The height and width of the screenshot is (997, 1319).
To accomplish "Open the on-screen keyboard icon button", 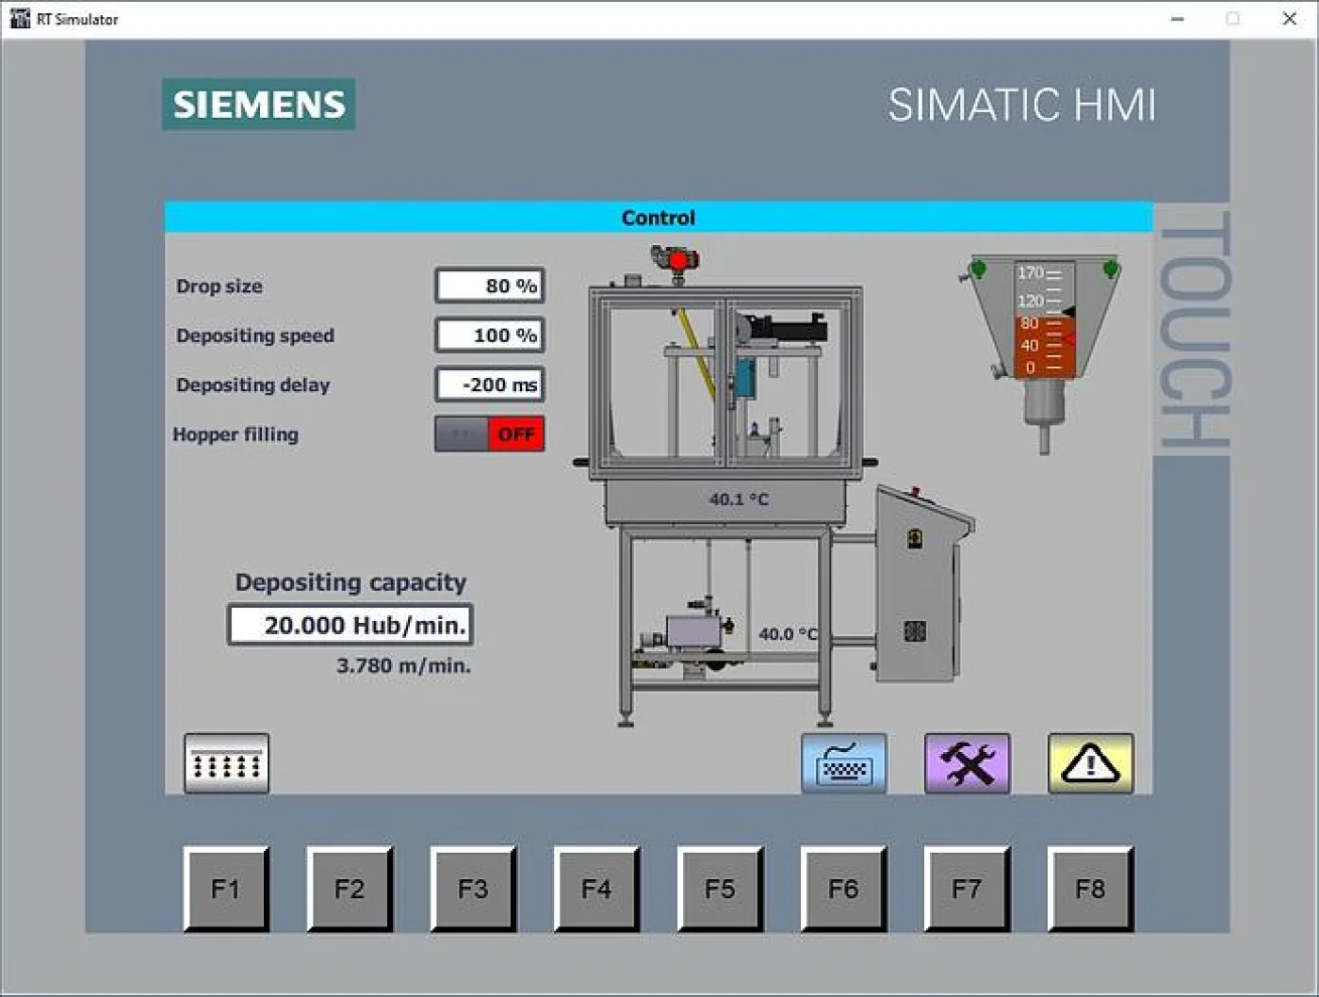I will pos(844,762).
